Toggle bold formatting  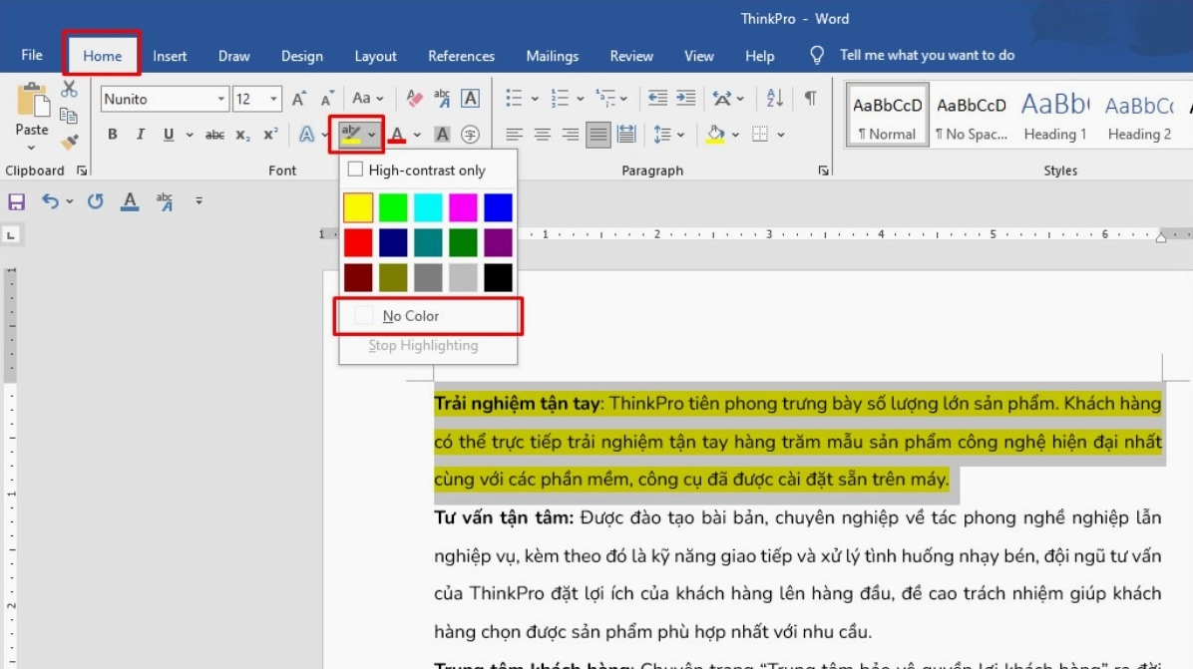pyautogui.click(x=113, y=135)
